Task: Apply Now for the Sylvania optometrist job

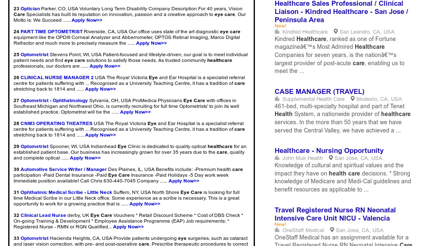Action: click(x=135, y=112)
